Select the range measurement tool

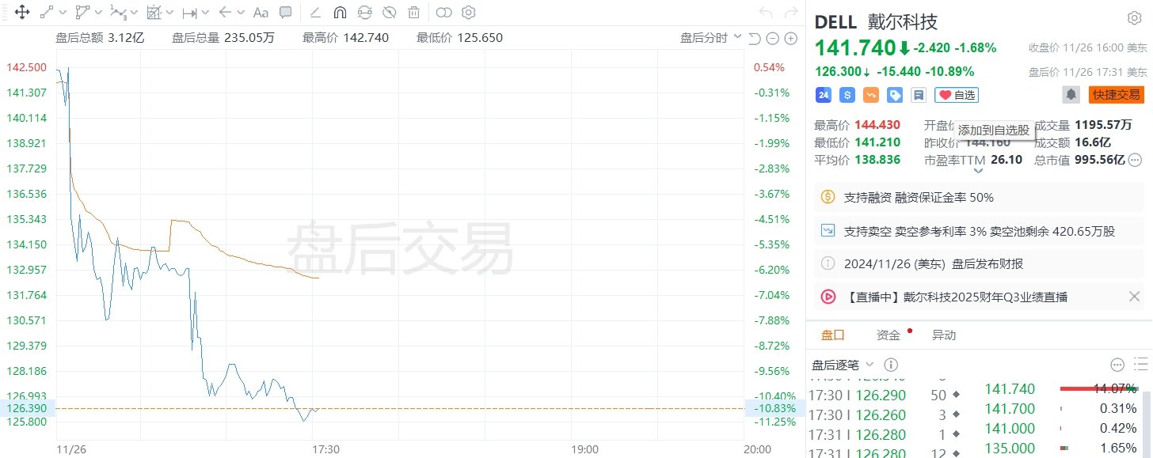[190, 13]
